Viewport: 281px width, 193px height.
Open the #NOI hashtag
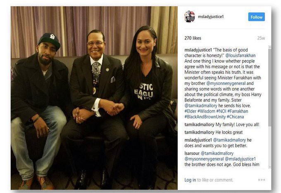(221, 111)
